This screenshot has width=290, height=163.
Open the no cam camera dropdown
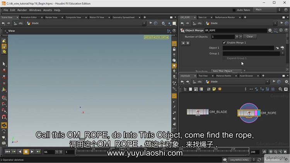[162, 37]
